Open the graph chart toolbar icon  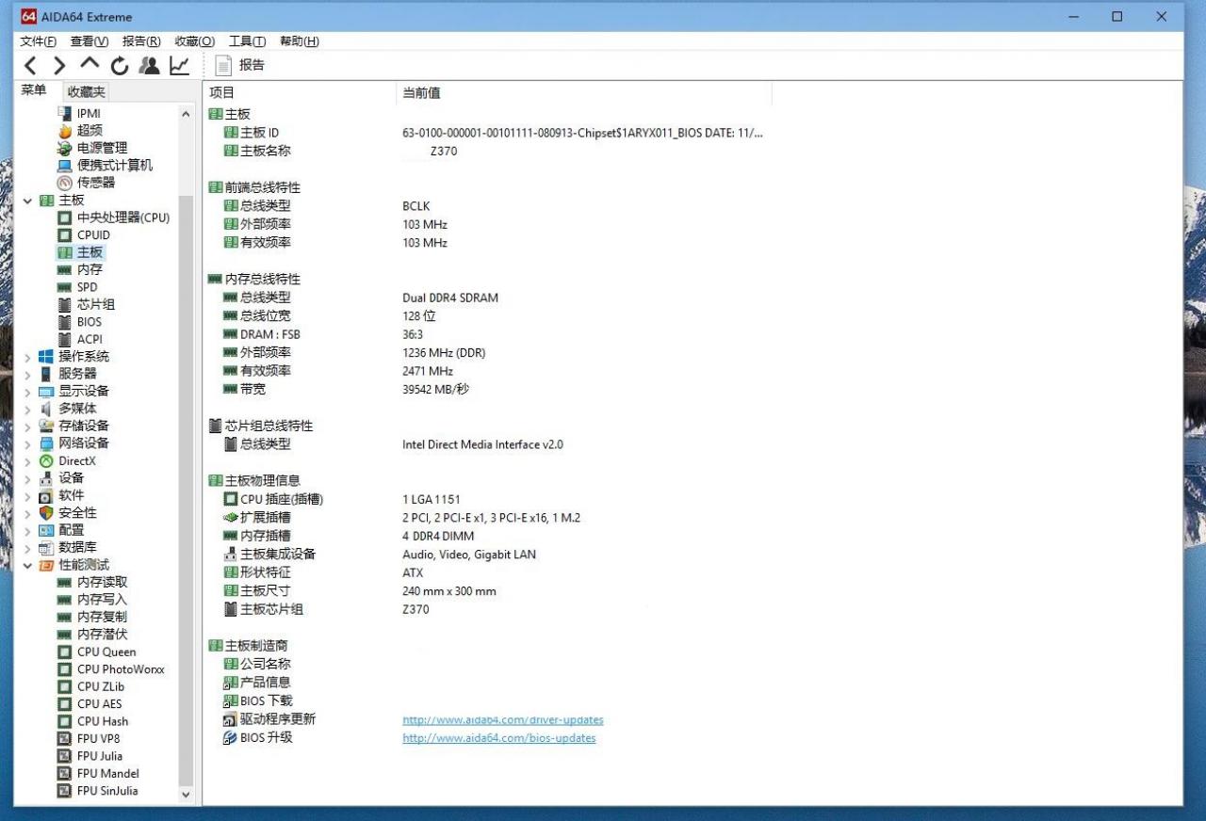point(179,65)
